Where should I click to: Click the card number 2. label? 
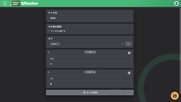[49, 72]
